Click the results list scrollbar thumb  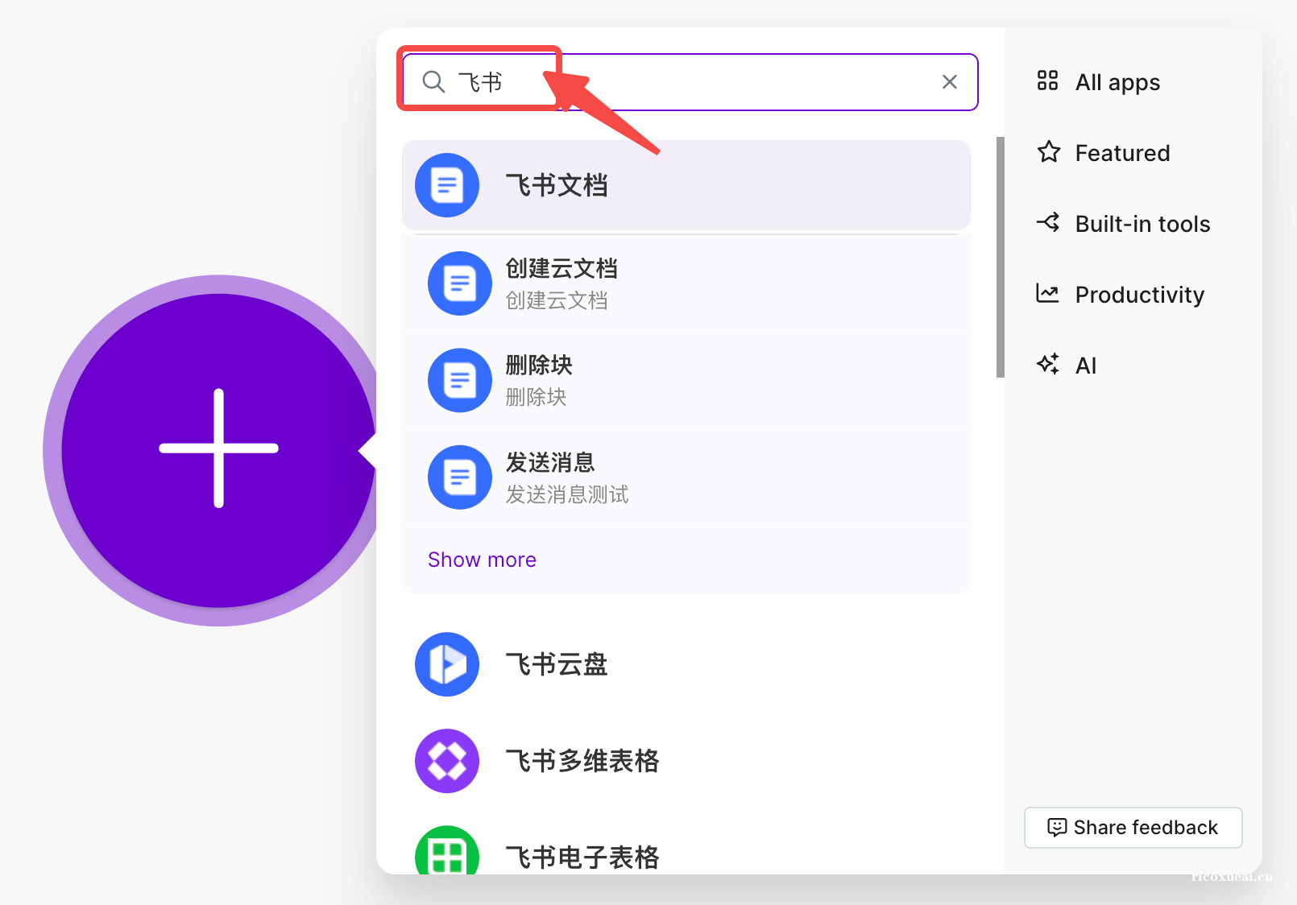pos(1001,257)
